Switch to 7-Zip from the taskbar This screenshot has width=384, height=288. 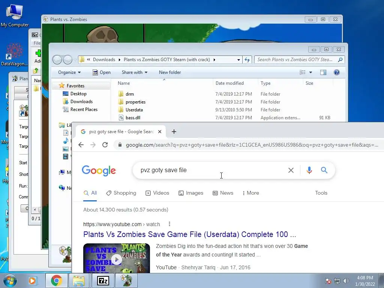[103, 280]
